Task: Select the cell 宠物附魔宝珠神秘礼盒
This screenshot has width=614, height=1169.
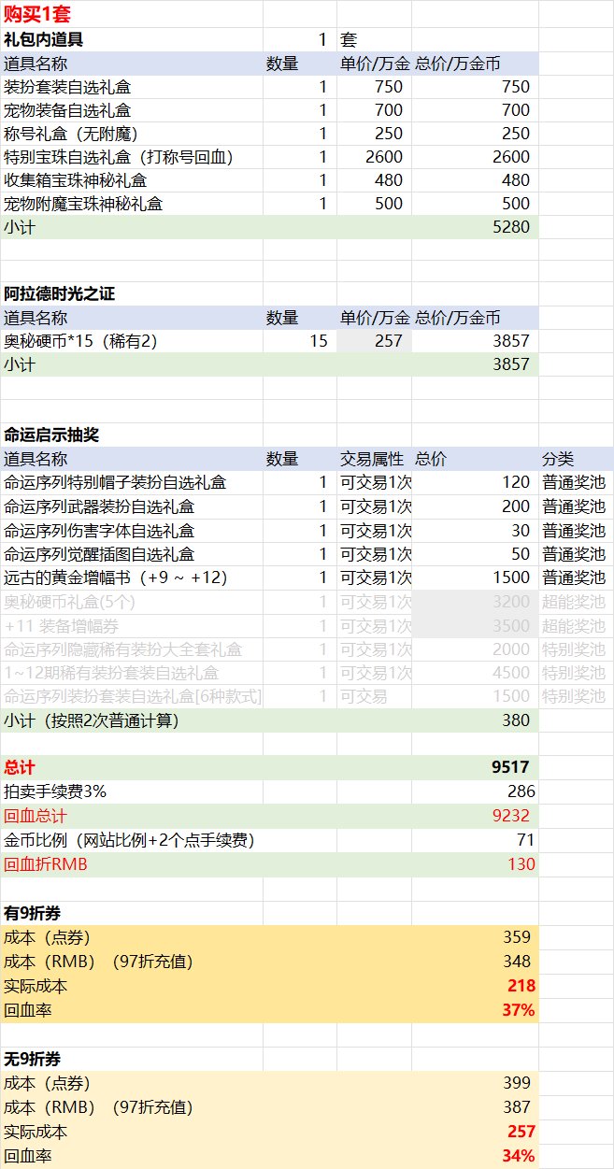Action: [x=83, y=204]
